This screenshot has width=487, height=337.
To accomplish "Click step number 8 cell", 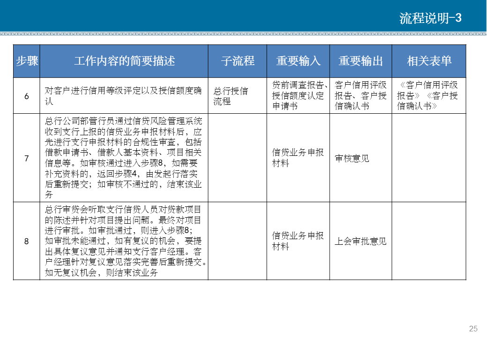I will tap(27, 241).
